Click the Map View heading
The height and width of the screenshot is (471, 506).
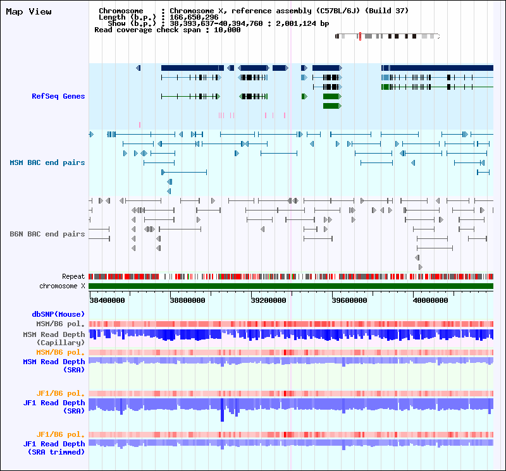click(28, 12)
